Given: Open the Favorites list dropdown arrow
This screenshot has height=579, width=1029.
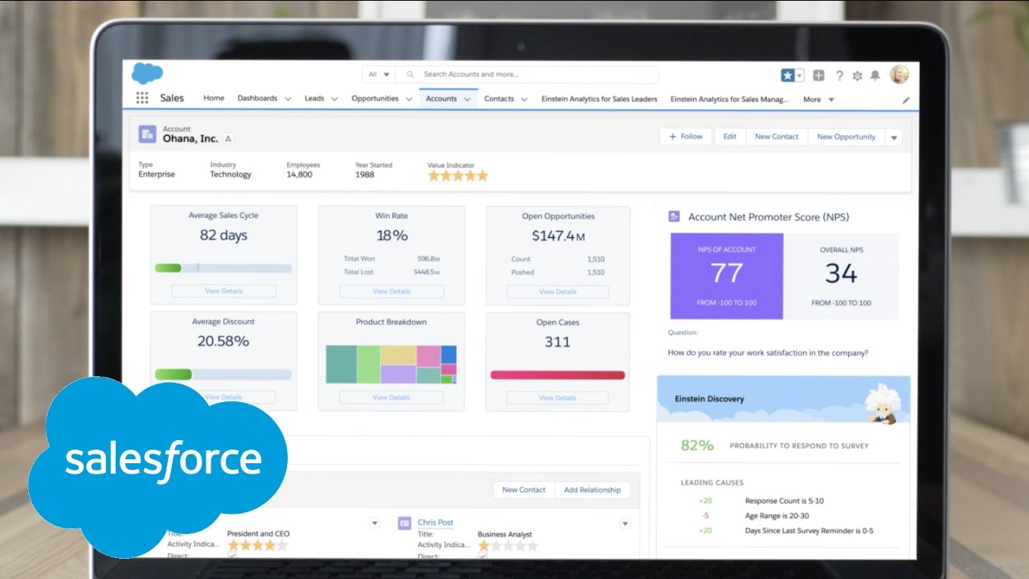Looking at the screenshot, I should pyautogui.click(x=799, y=75).
